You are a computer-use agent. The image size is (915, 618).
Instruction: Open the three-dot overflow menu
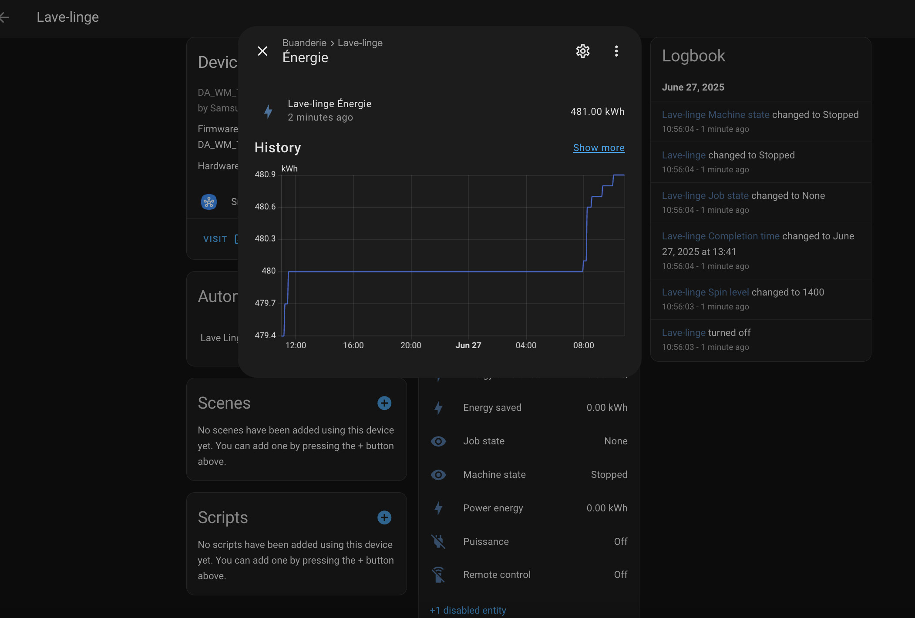616,51
